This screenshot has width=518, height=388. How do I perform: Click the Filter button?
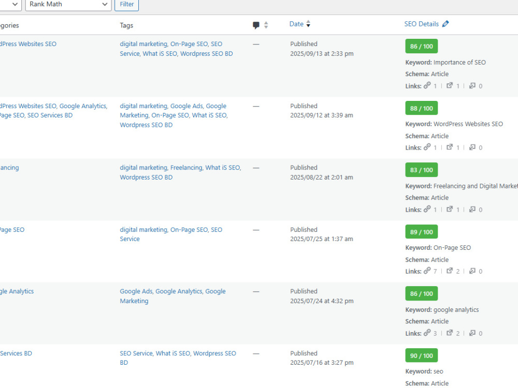coord(126,4)
